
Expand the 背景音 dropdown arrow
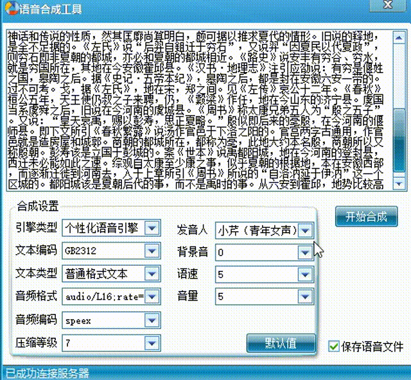tap(305, 252)
